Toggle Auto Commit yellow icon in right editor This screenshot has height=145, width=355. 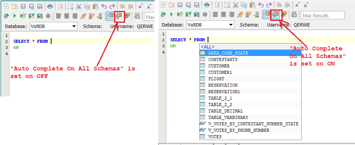click(284, 15)
